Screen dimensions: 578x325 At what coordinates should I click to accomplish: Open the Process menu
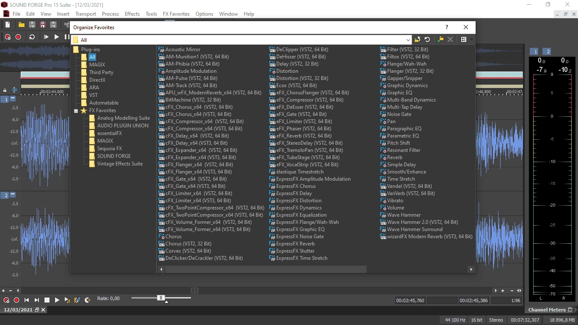pos(110,14)
